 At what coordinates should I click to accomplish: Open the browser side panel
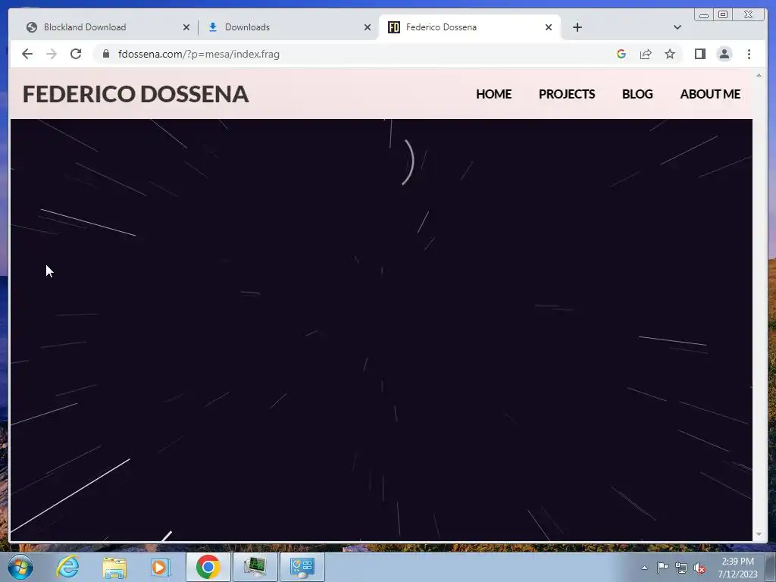(699, 54)
